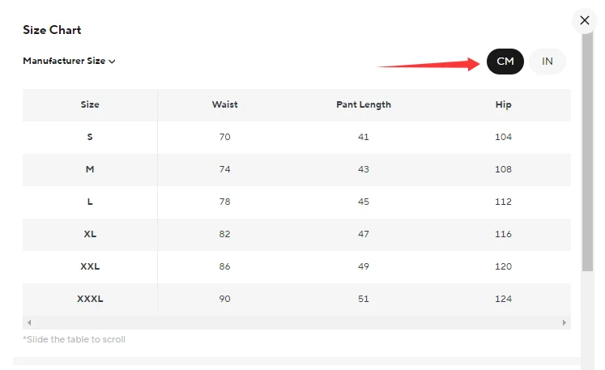Click the XXL size row label

tap(90, 266)
